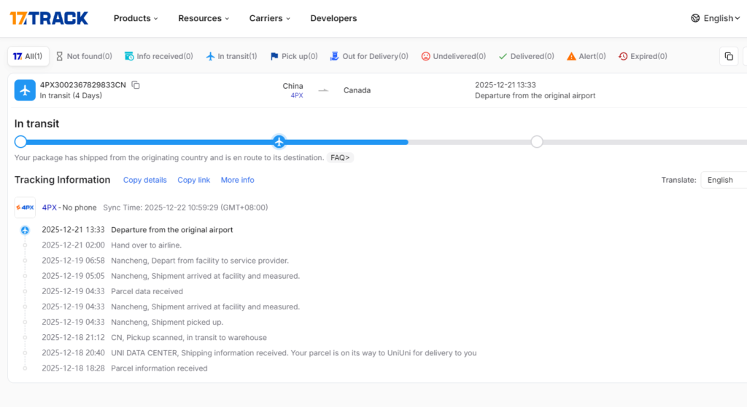The image size is (747, 407).
Task: Copy tracking number 4PX3002367829833CN icon
Action: click(136, 85)
